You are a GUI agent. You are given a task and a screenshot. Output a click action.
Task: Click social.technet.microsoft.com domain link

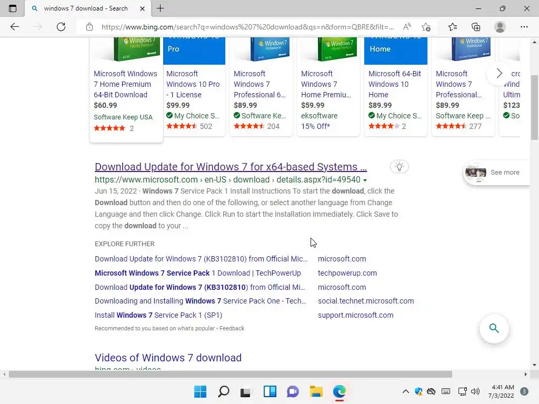(x=366, y=301)
